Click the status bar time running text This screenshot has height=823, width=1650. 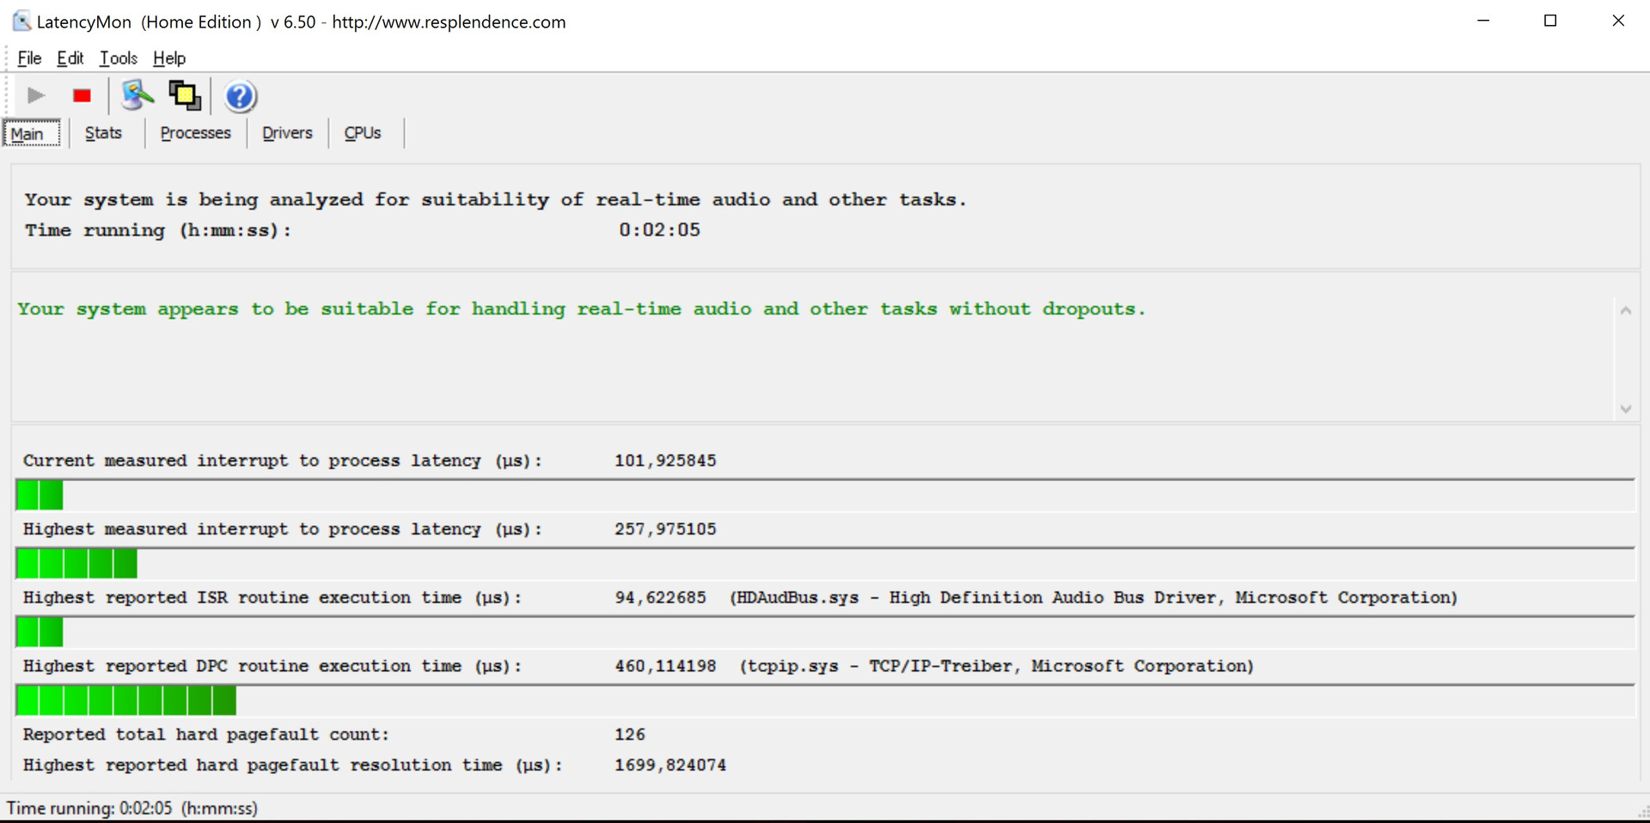tap(132, 808)
